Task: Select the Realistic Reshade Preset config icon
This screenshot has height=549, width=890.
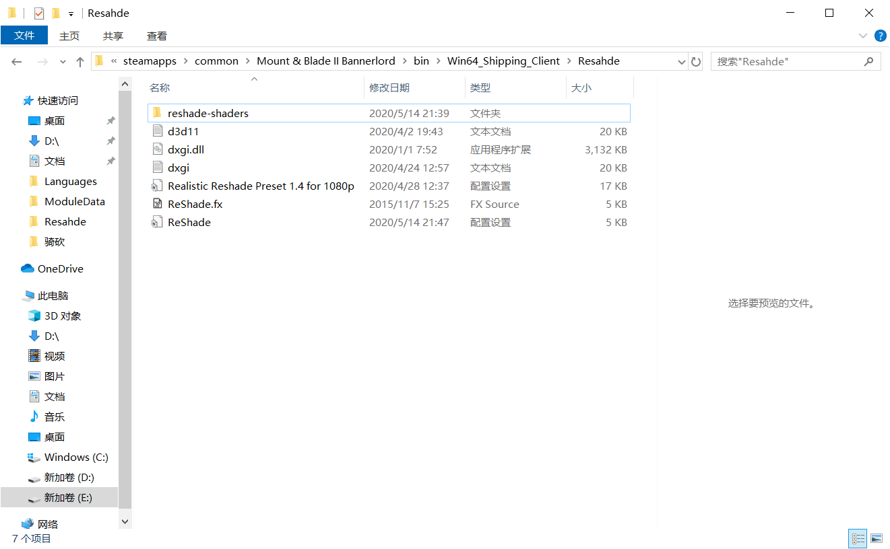Action: click(157, 186)
